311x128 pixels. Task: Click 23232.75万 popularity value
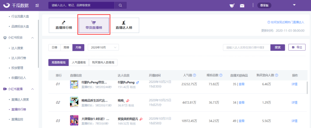189,84
